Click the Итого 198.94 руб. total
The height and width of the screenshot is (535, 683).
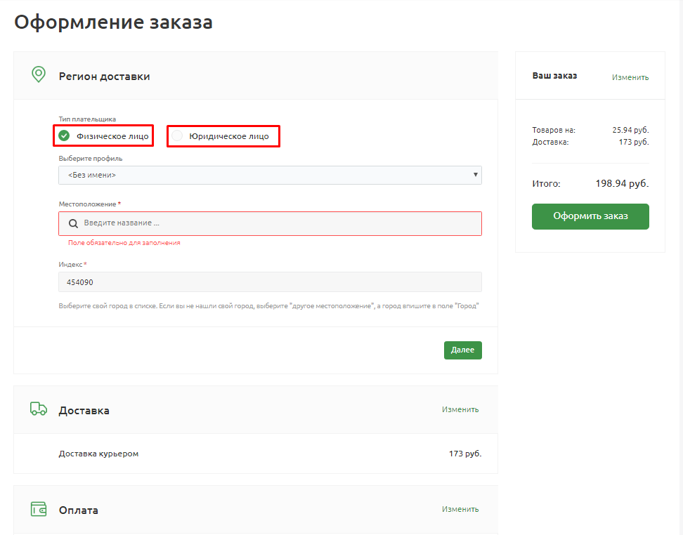[622, 184]
